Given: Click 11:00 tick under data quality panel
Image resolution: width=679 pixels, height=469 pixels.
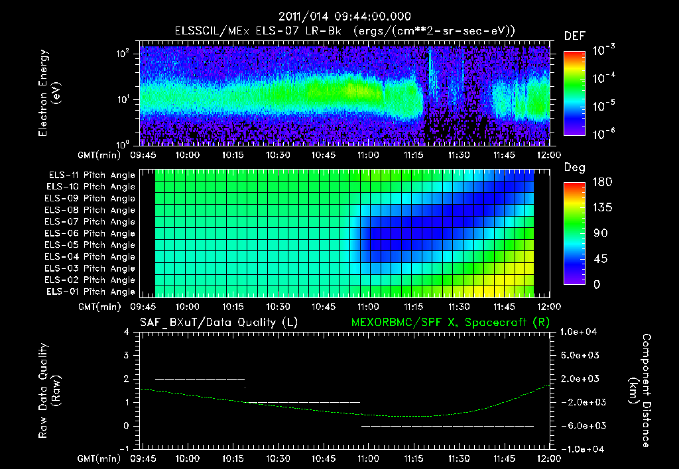Looking at the screenshot, I should pyautogui.click(x=368, y=458).
